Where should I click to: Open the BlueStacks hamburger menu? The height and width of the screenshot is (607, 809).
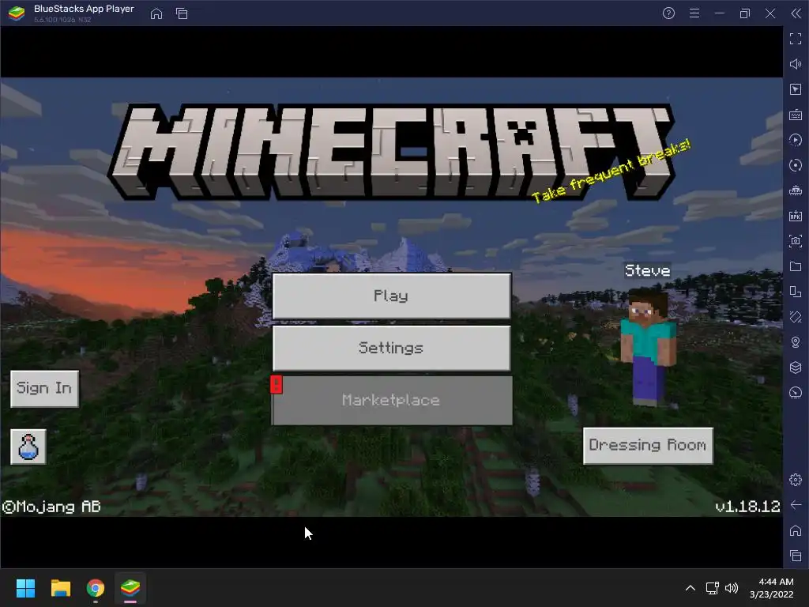pyautogui.click(x=694, y=13)
